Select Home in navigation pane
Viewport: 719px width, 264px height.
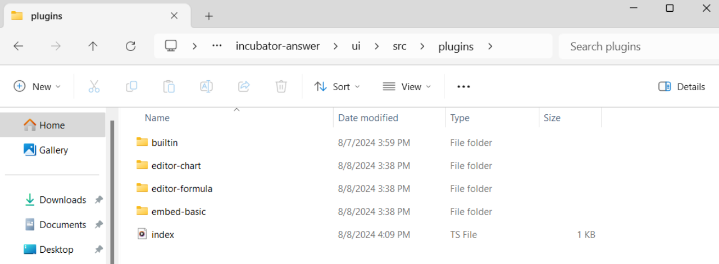click(x=52, y=125)
